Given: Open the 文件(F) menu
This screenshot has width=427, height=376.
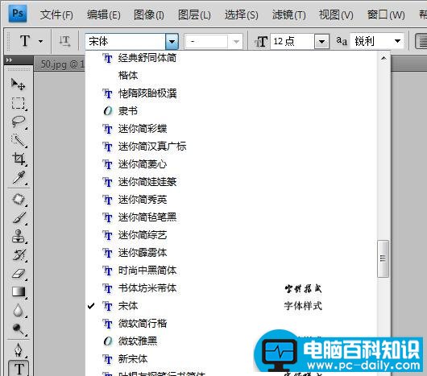Looking at the screenshot, I should pyautogui.click(x=56, y=14).
